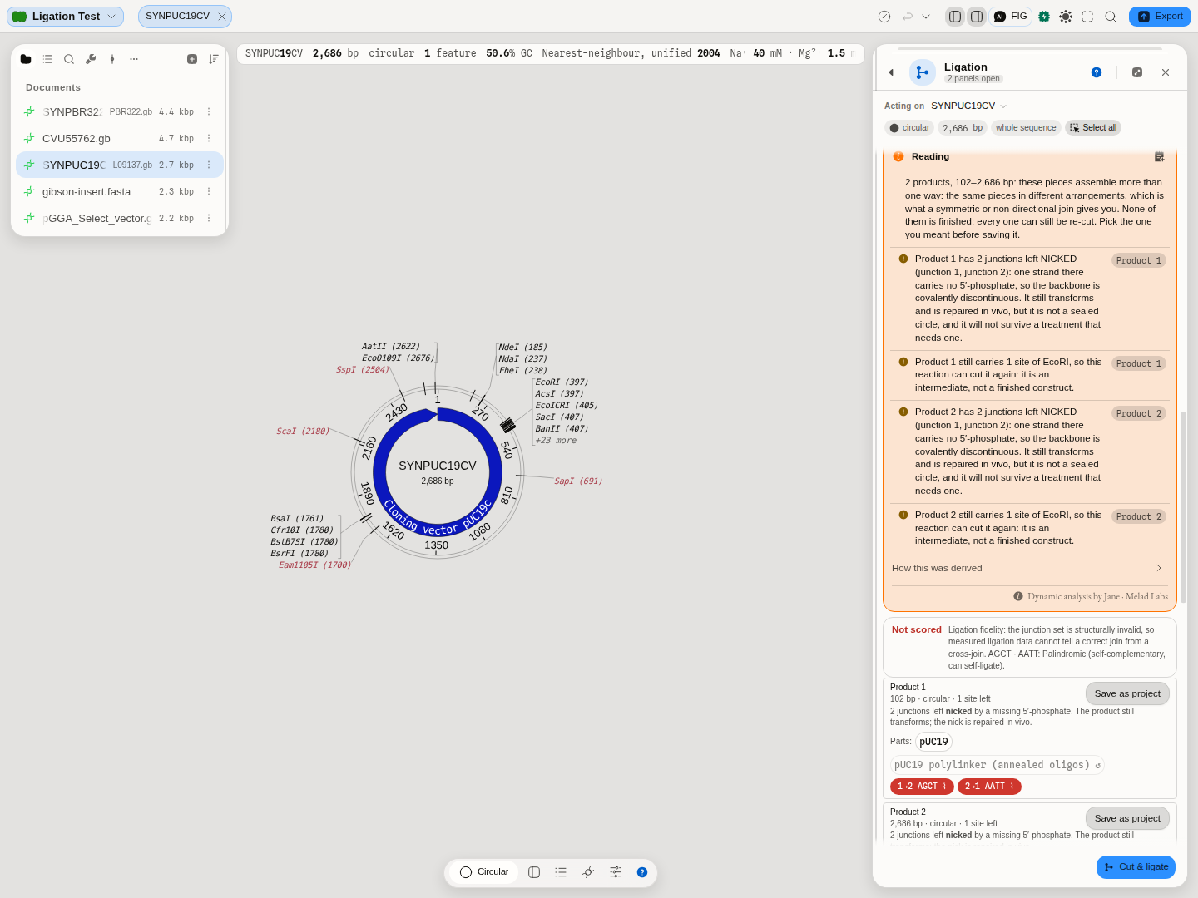Open the undo history dropdown chevron
Image resolution: width=1198 pixels, height=898 pixels.
click(925, 17)
